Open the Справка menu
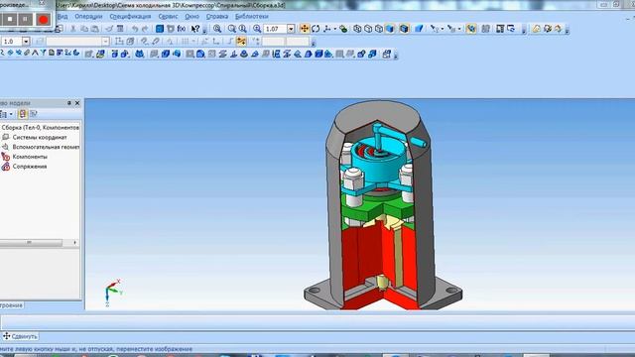The height and width of the screenshot is (357, 635). [x=217, y=17]
